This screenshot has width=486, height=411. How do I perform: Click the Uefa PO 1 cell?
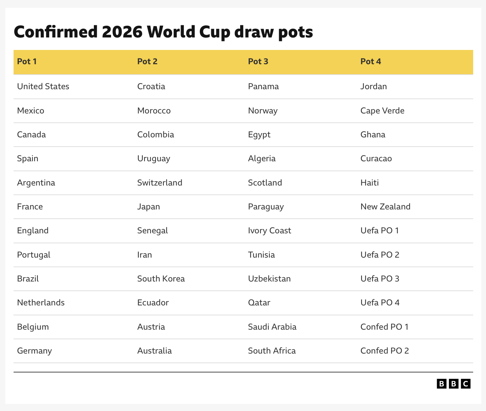click(380, 230)
